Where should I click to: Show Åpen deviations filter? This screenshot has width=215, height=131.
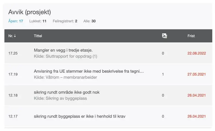pyautogui.click(x=16, y=21)
